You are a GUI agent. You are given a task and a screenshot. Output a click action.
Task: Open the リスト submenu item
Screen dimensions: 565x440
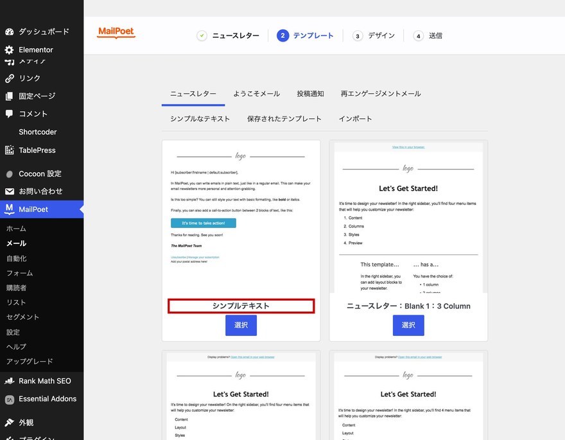[x=16, y=303]
